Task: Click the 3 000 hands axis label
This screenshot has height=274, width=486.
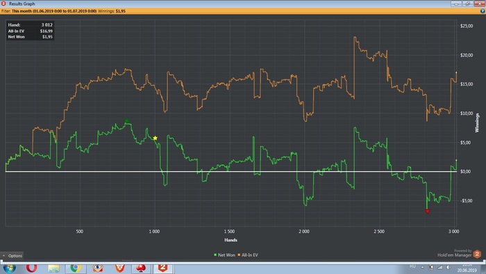Action: pos(454,232)
